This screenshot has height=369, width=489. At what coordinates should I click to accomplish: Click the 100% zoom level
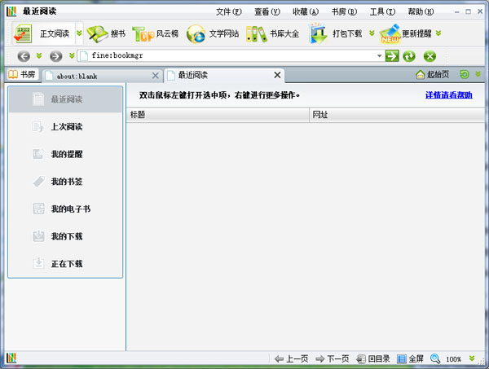pyautogui.click(x=453, y=359)
